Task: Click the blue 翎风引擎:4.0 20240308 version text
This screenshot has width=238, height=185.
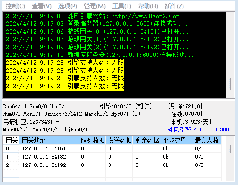Action: [x=198, y=129]
